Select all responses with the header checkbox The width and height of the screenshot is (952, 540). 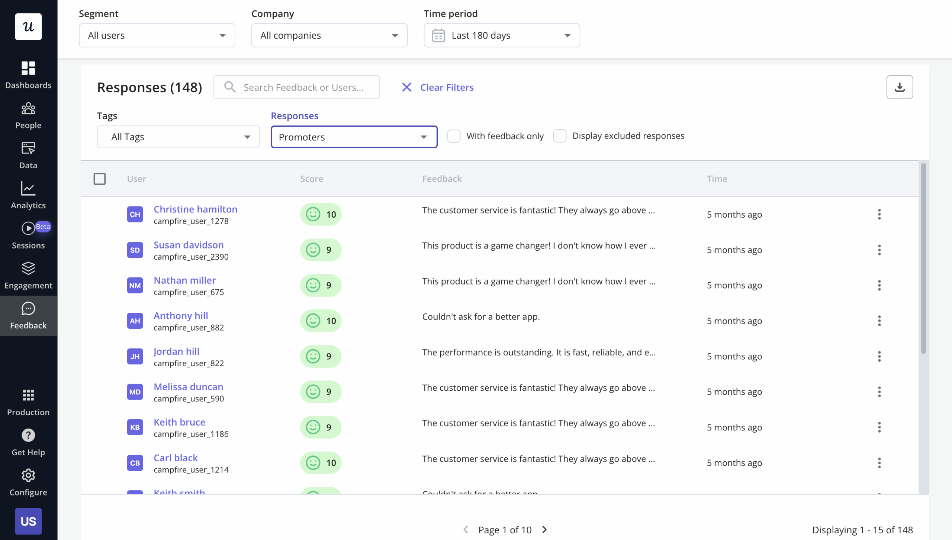pyautogui.click(x=100, y=179)
